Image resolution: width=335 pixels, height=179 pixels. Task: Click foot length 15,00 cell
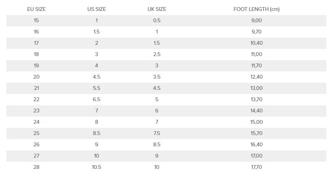[x=256, y=122]
